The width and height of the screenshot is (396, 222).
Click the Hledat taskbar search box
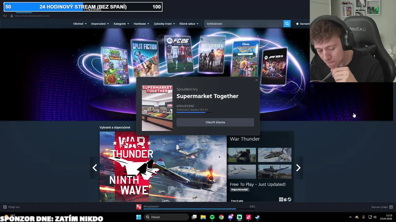167,217
